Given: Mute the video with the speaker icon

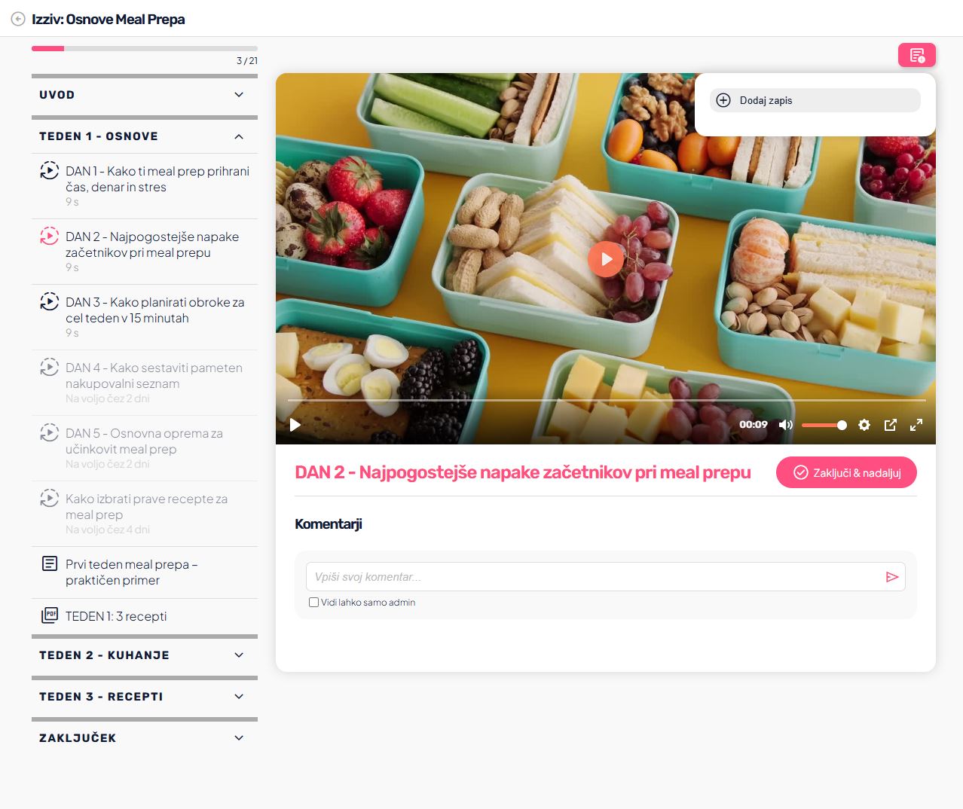Looking at the screenshot, I should (x=785, y=425).
